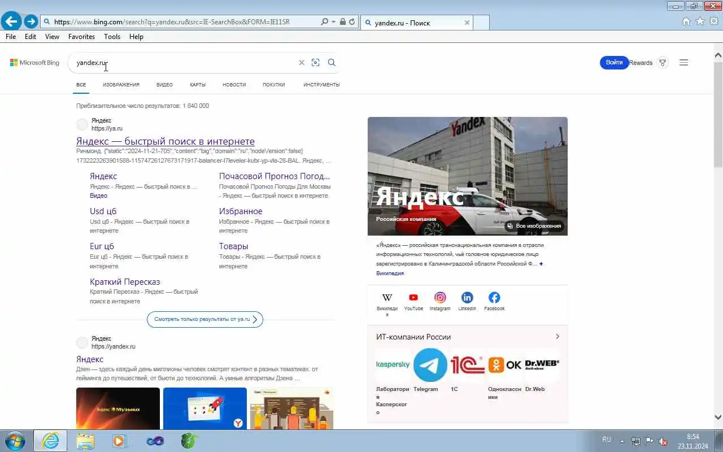Select the Kaspersky company card
Screen dimensions: 723x452
click(393, 381)
